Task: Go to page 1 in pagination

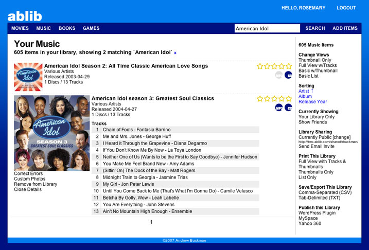Action: 151,222
